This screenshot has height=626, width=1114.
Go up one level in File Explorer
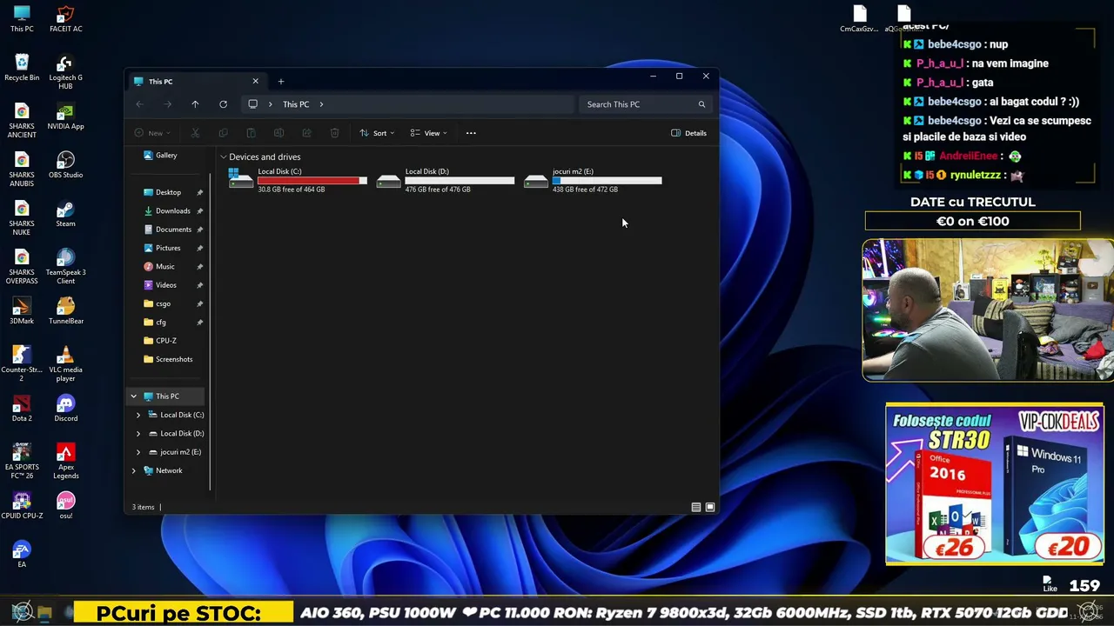195,104
